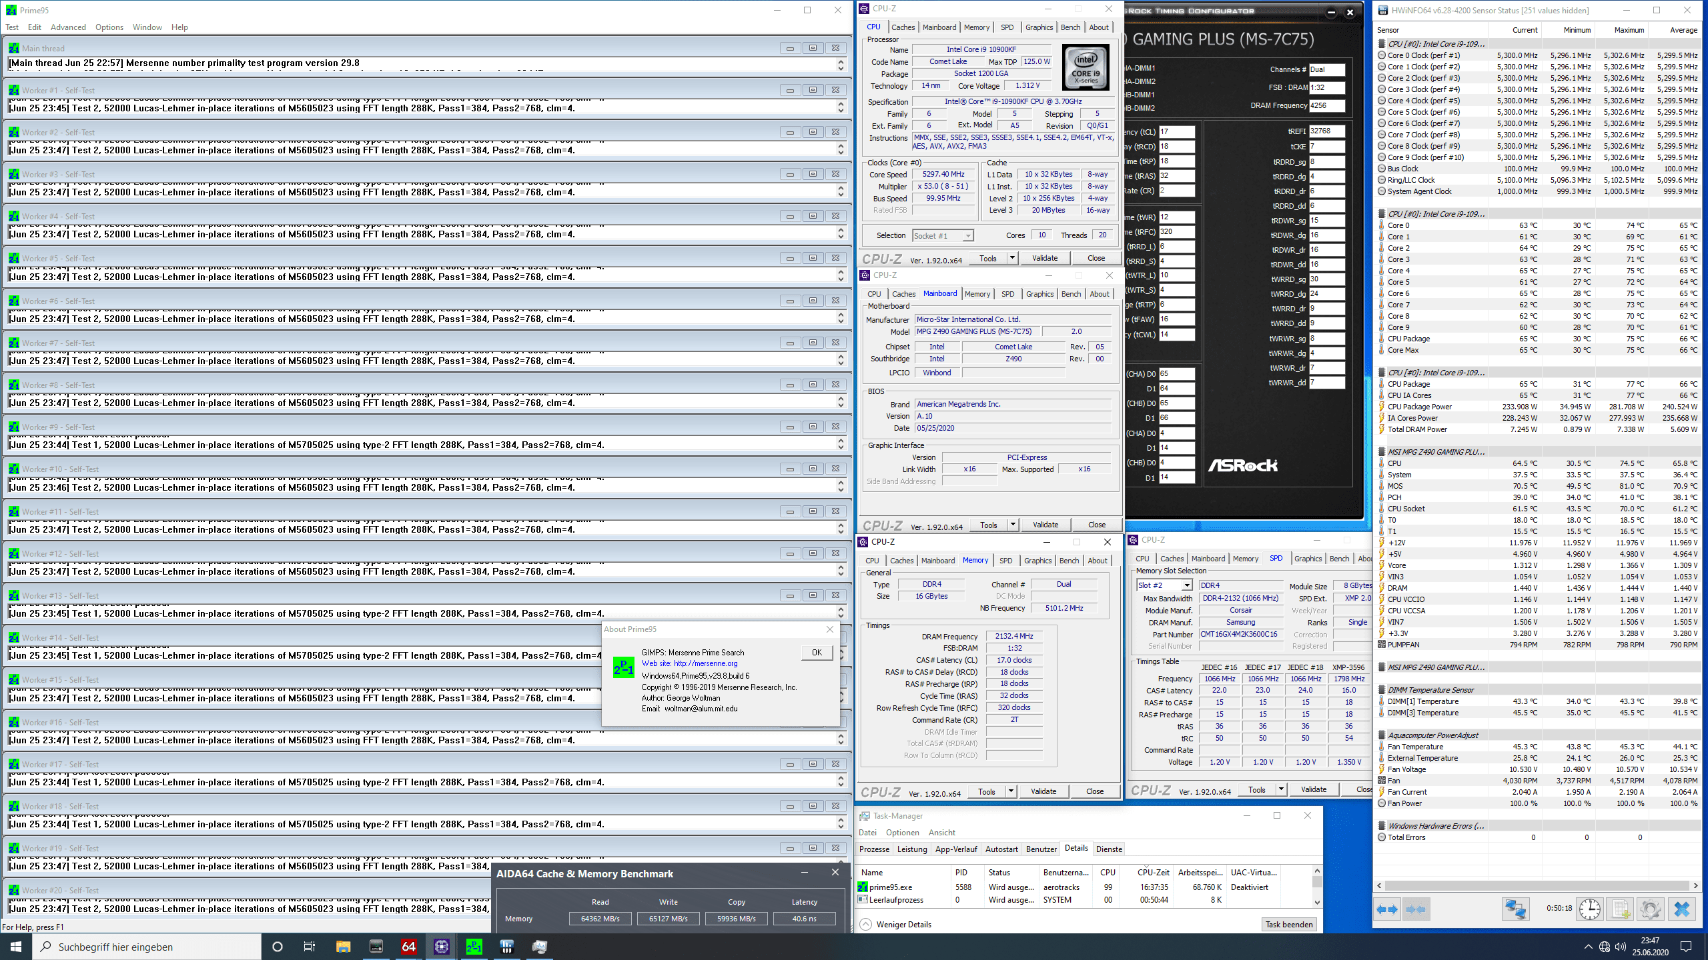Click the volume speaker tray icon

[x=1620, y=947]
